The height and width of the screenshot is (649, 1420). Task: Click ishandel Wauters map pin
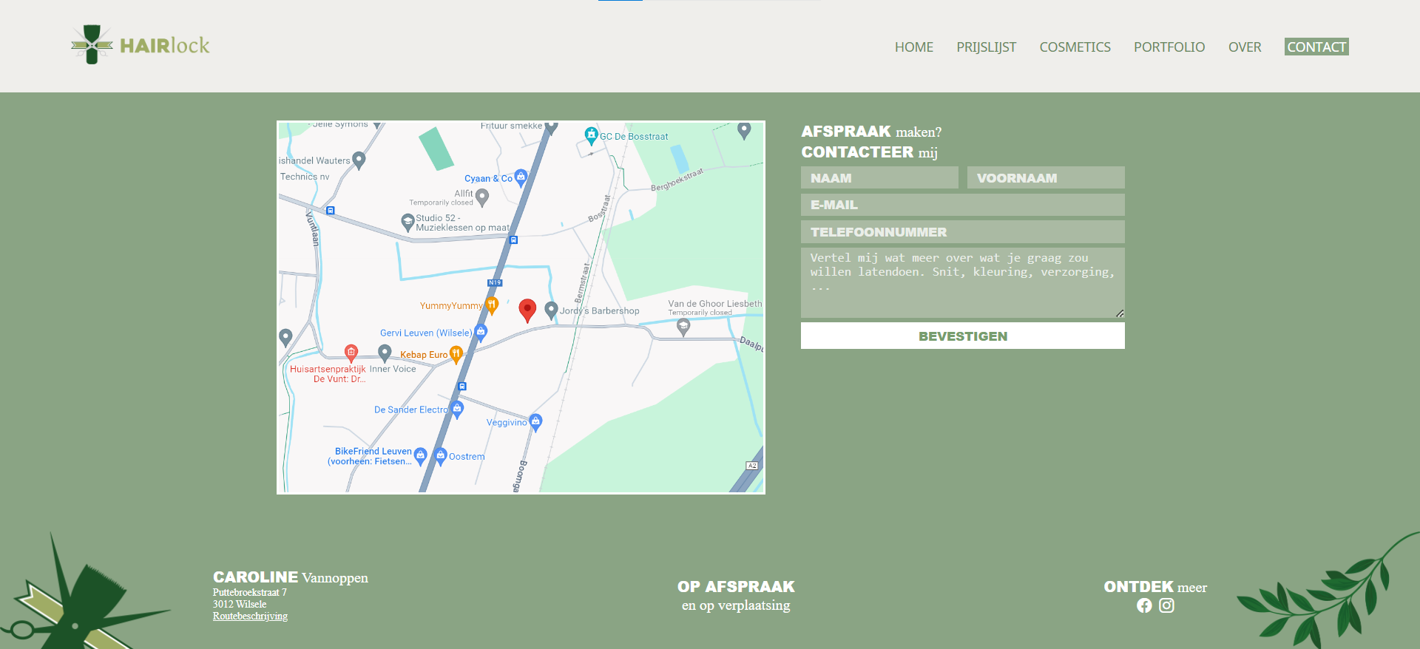359,160
